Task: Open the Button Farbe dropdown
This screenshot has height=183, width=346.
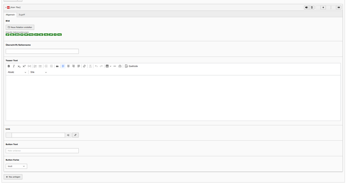Action: coord(16,166)
